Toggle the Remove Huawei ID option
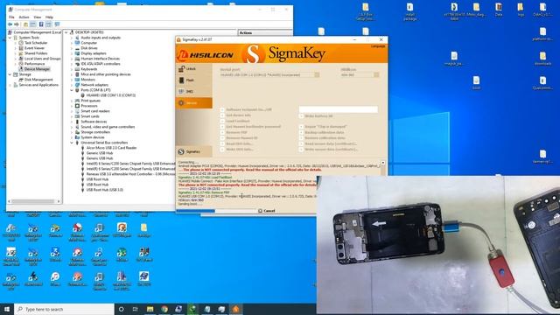This screenshot has height=315, width=560. 222,138
